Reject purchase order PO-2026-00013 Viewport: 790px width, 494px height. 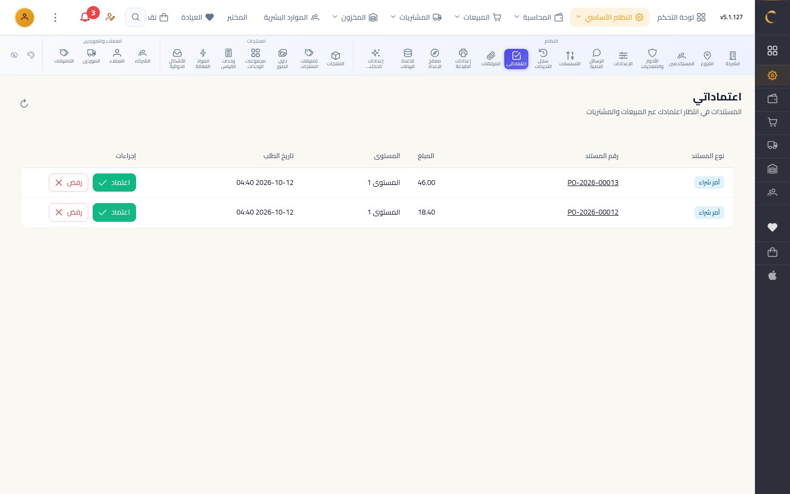(69, 183)
